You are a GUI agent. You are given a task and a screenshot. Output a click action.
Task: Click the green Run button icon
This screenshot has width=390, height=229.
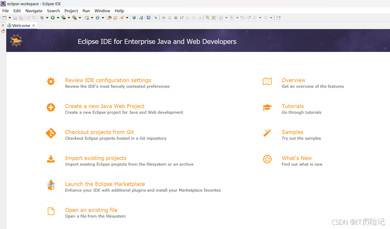pyautogui.click(x=53, y=18)
